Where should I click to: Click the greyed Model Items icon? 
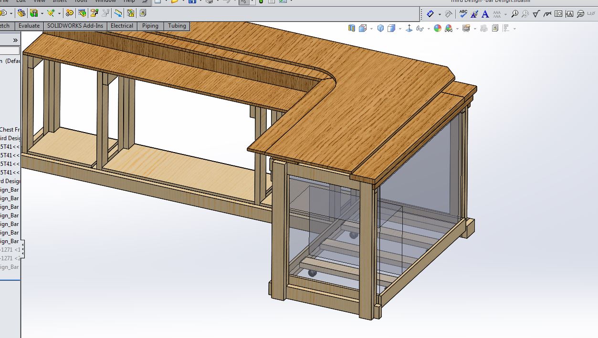coord(449,14)
